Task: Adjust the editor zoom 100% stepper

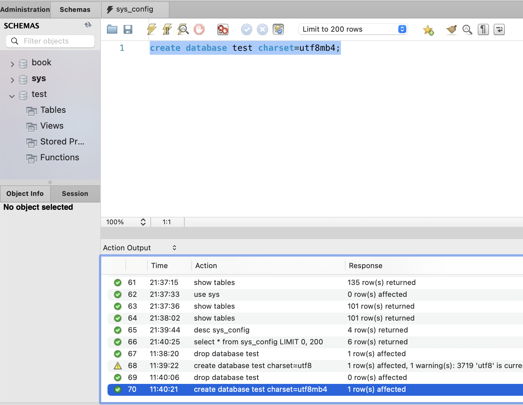Action: coord(143,222)
